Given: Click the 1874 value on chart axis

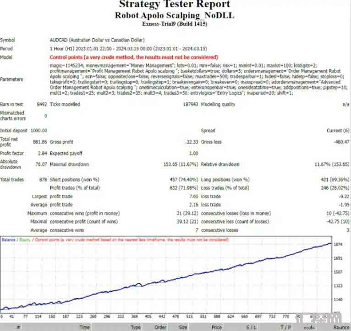Looking at the screenshot, I should pyautogui.click(x=339, y=245).
